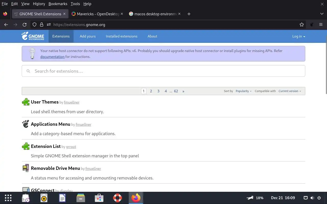327x204 pixels.
Task: Click the GNOME Shell integration toolbar icon
Action: pos(312,25)
